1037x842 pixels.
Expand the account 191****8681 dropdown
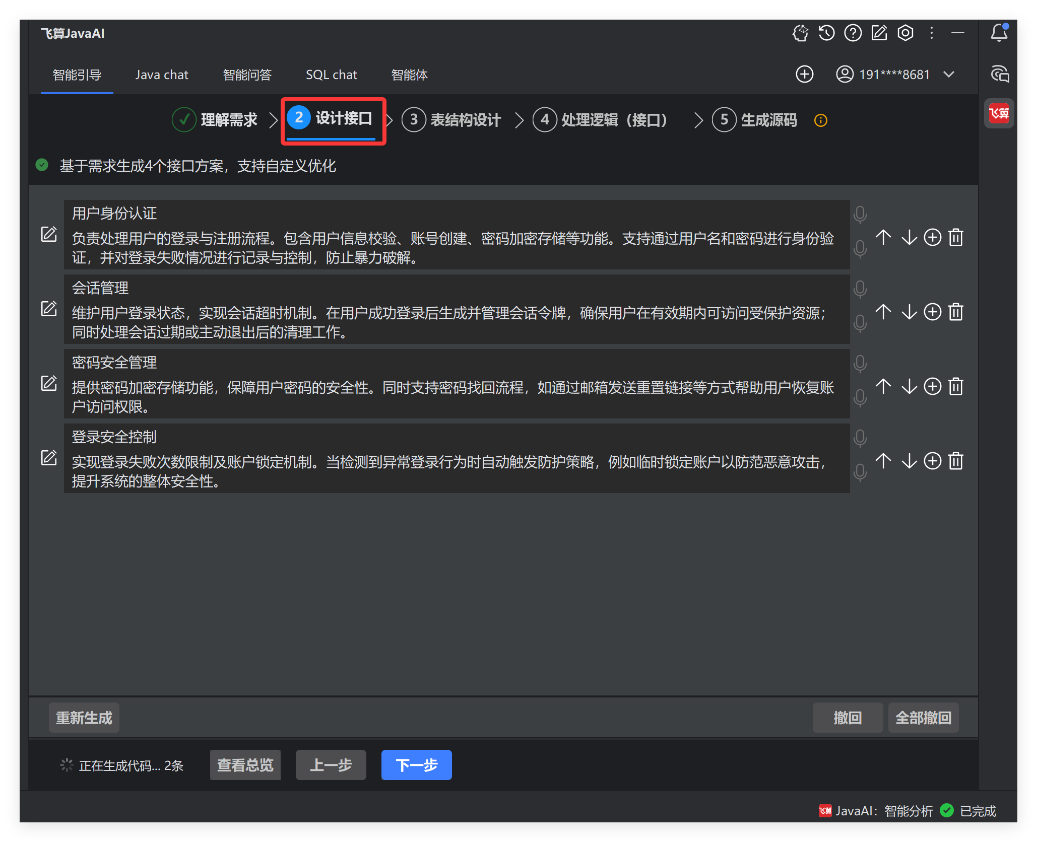(949, 75)
